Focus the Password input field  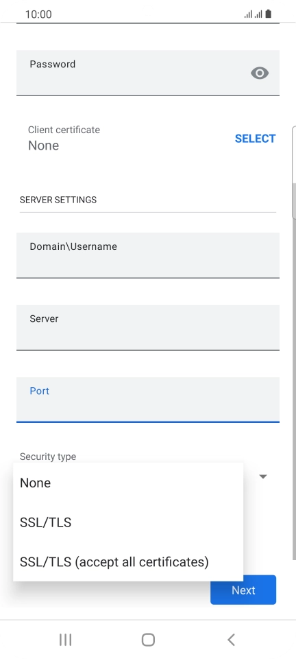tap(148, 73)
